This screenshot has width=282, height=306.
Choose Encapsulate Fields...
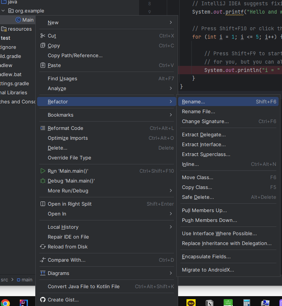[228, 256]
